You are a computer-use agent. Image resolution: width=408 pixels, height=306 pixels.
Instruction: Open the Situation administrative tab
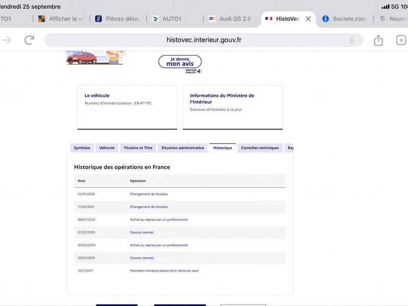point(183,148)
